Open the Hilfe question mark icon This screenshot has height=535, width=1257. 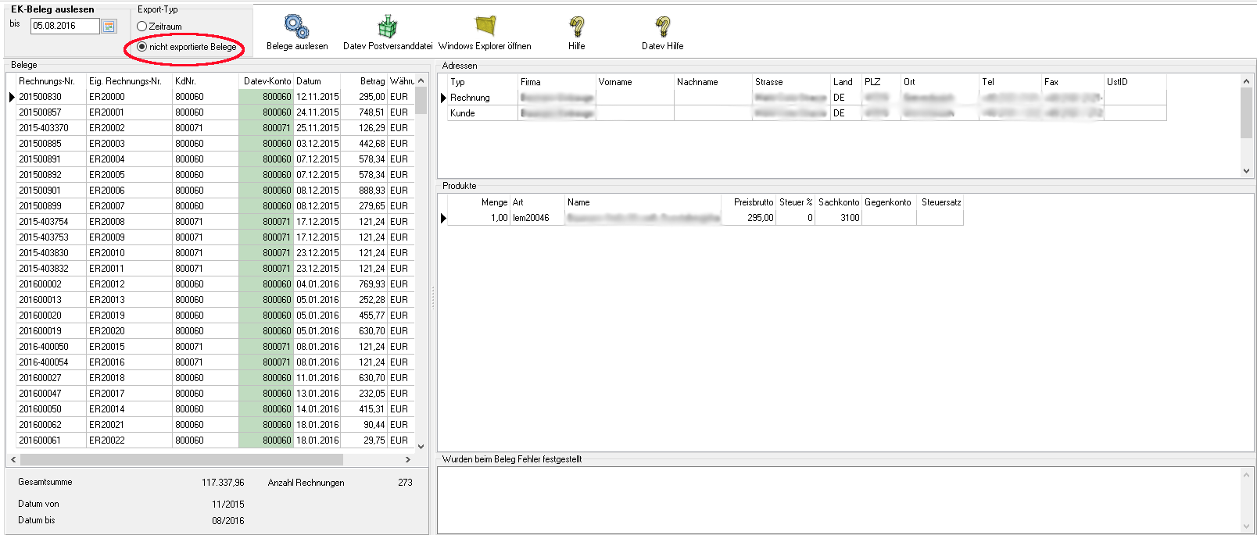click(577, 27)
